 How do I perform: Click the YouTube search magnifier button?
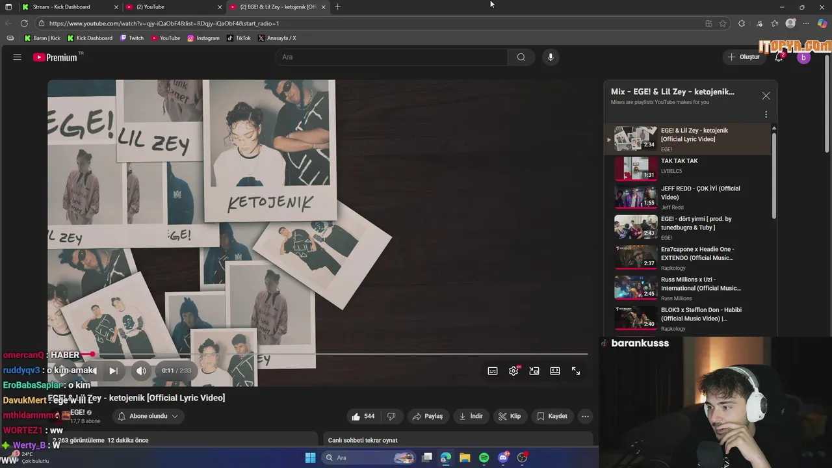pos(521,57)
